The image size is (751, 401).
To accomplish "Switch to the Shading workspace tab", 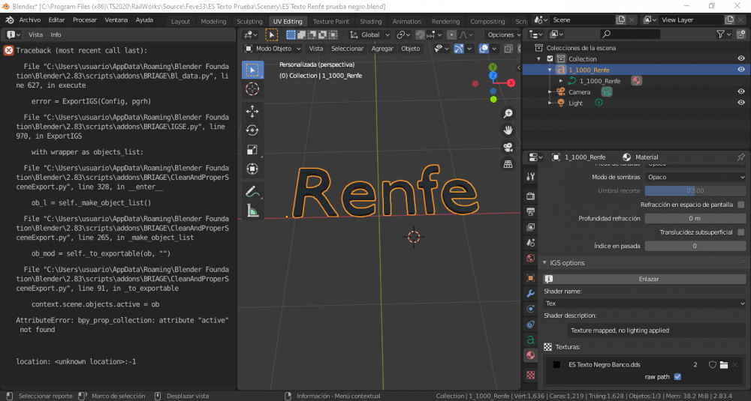I will (x=371, y=22).
